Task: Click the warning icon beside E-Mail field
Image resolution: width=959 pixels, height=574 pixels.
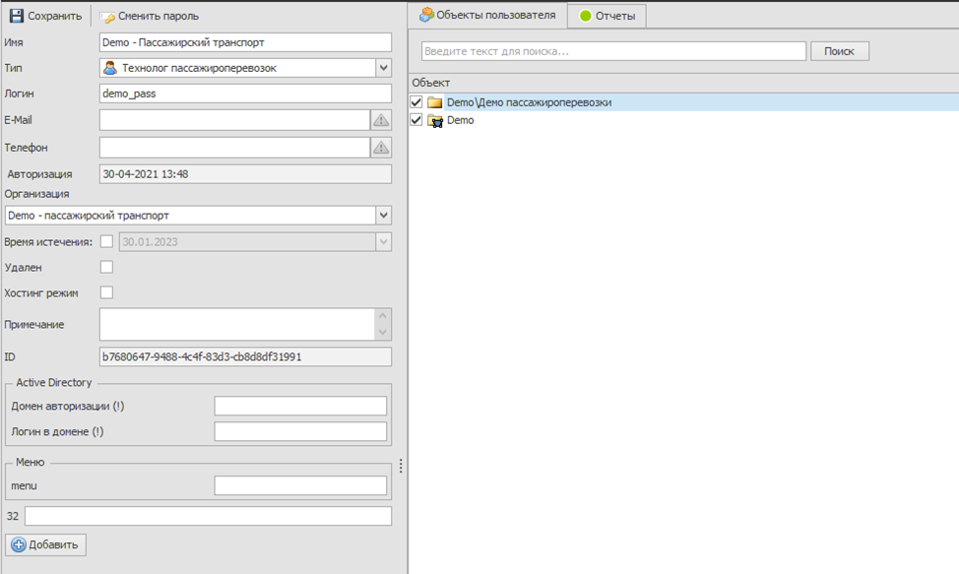Action: coord(381,120)
